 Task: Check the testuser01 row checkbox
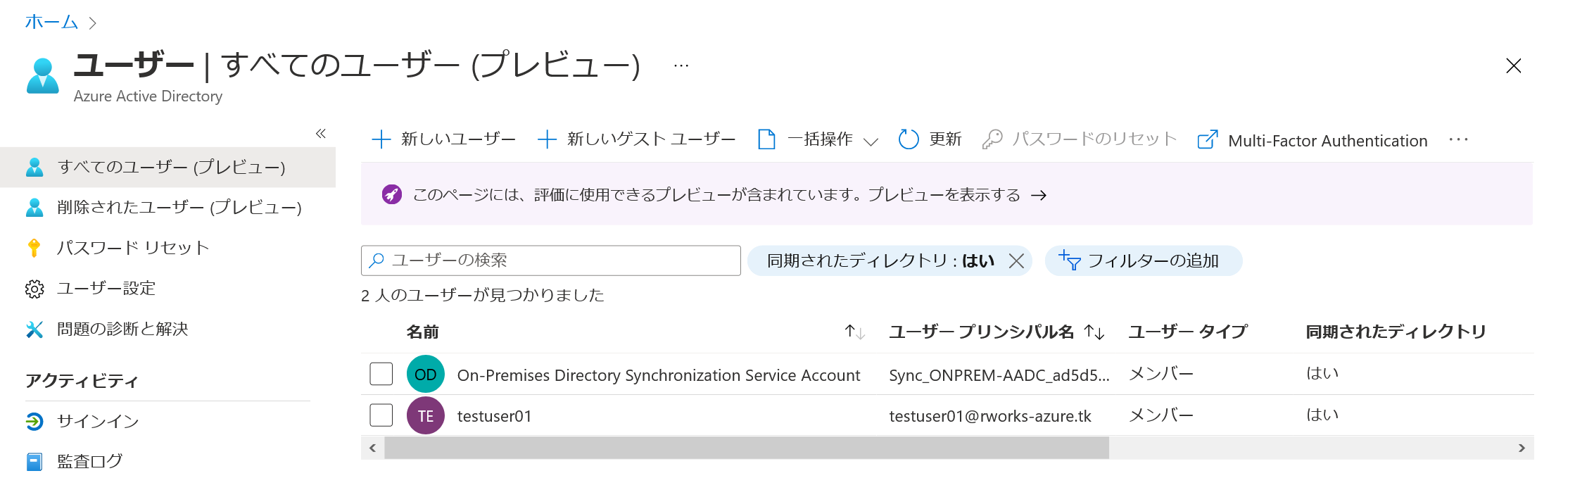(381, 415)
